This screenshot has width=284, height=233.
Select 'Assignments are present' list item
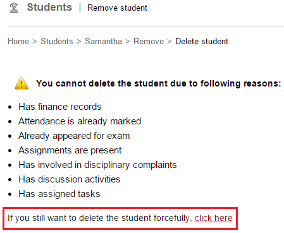coord(70,150)
